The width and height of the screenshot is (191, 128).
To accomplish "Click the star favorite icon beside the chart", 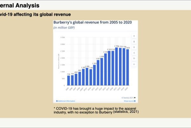I will click(134, 36).
